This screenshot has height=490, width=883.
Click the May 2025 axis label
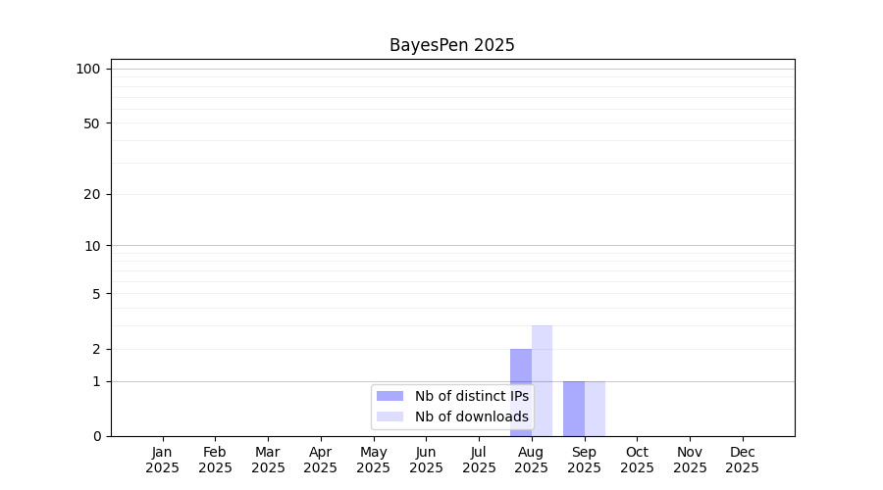click(x=374, y=460)
